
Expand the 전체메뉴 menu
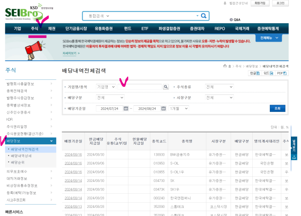pyautogui.click(x=269, y=38)
